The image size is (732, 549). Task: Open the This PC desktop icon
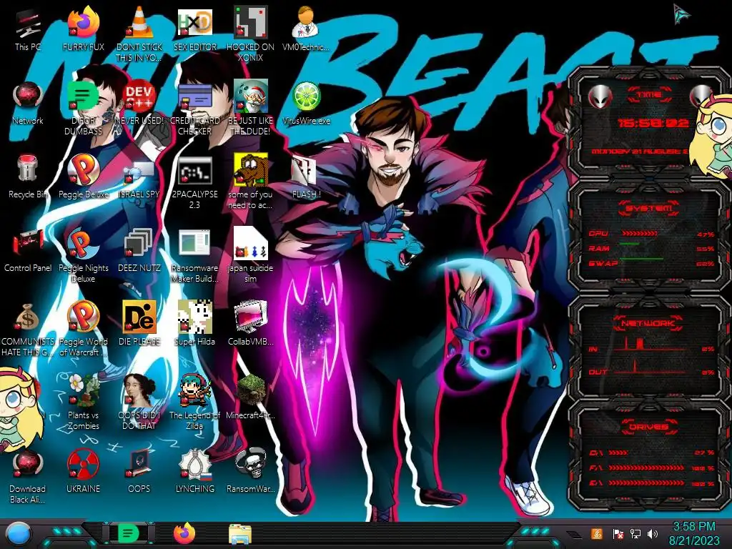coord(28,24)
